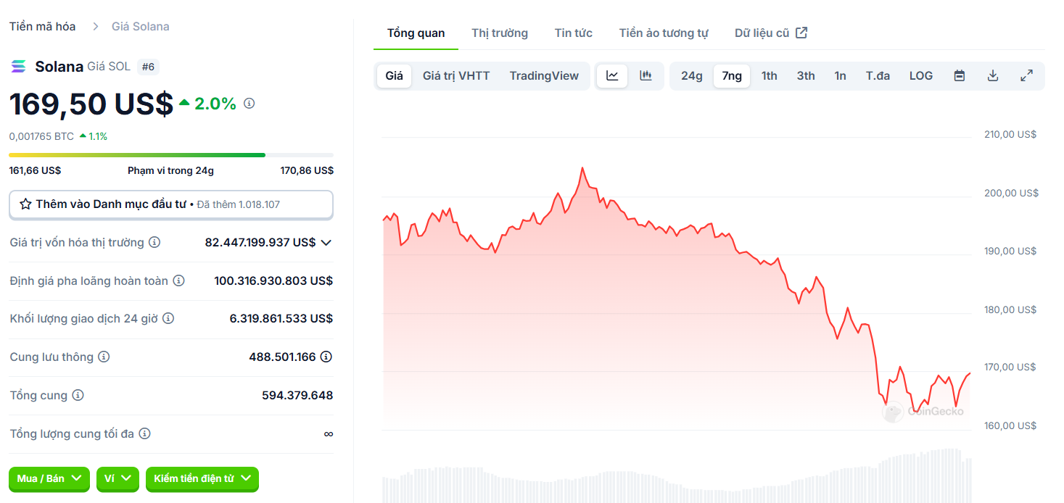The image size is (1064, 503).
Task: Switch chart to Giá trị VHTT view
Action: 456,75
